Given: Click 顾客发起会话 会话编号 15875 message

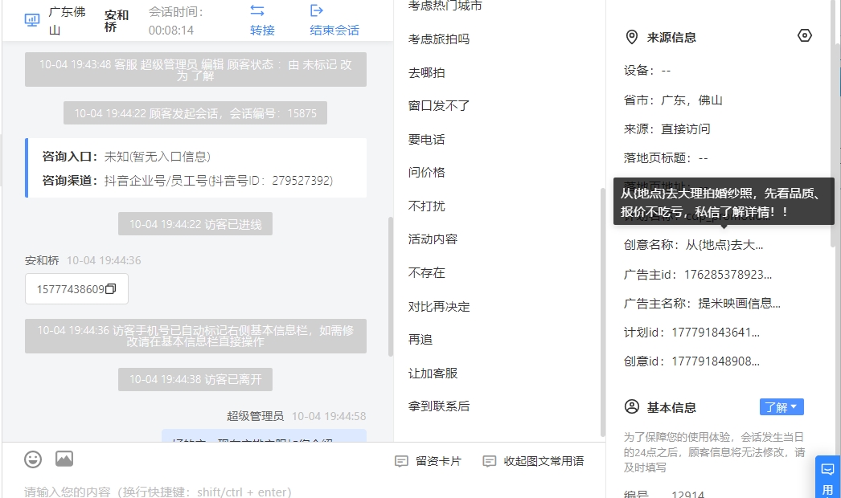Looking at the screenshot, I should pos(195,113).
